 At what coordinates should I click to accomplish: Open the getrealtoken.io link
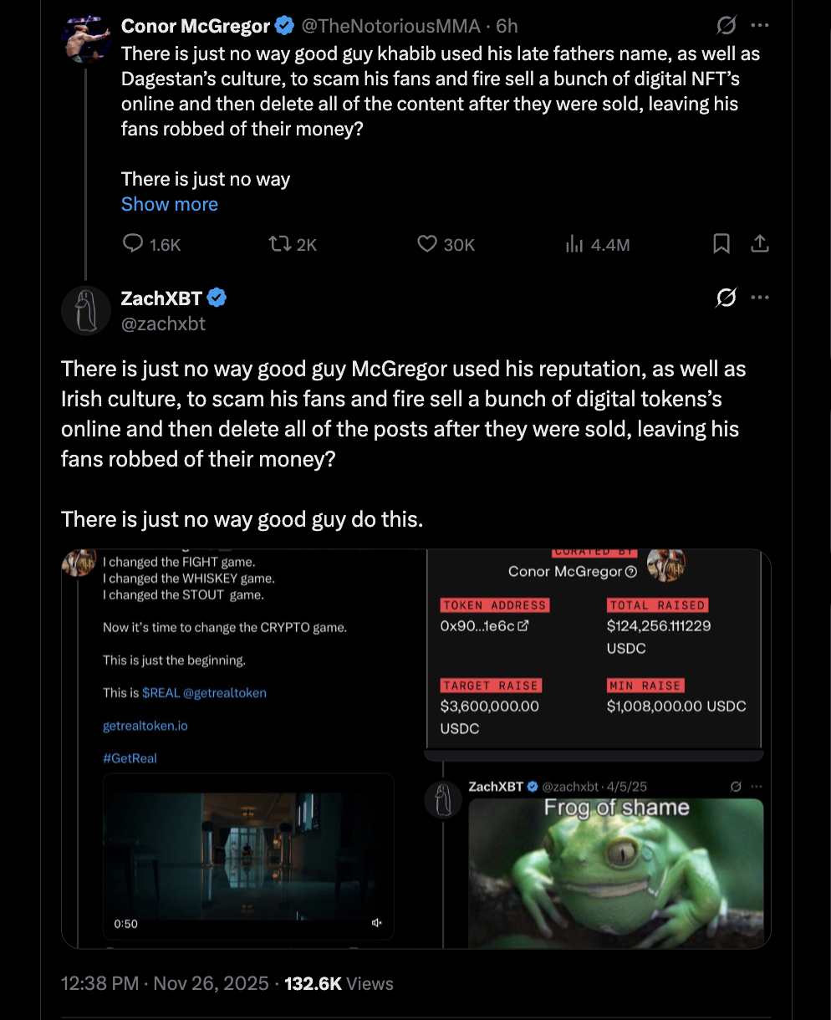[x=145, y=726]
